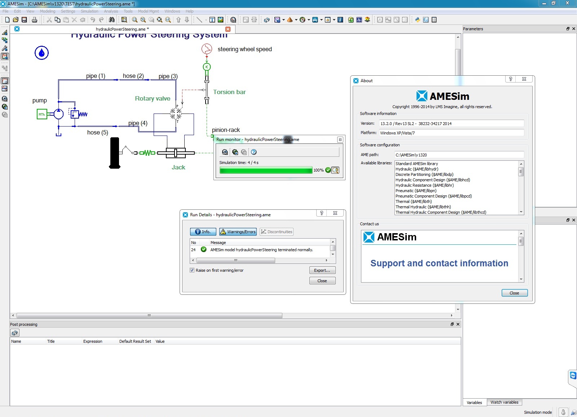This screenshot has width=577, height=417.
Task: Toggle the Warnings/Errors filter button
Action: point(238,232)
